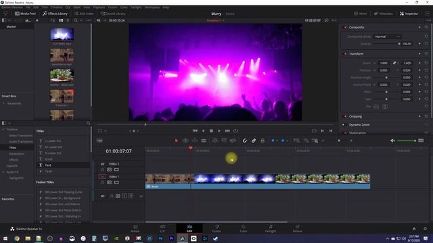The image size is (433, 243).
Task: Click the Zoom X value field
Action: click(x=384, y=63)
